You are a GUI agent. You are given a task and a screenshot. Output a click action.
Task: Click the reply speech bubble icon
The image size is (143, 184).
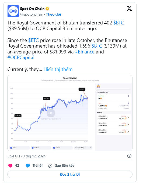(x=28, y=165)
